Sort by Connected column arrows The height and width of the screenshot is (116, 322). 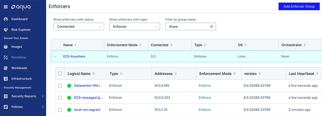tap(171, 45)
